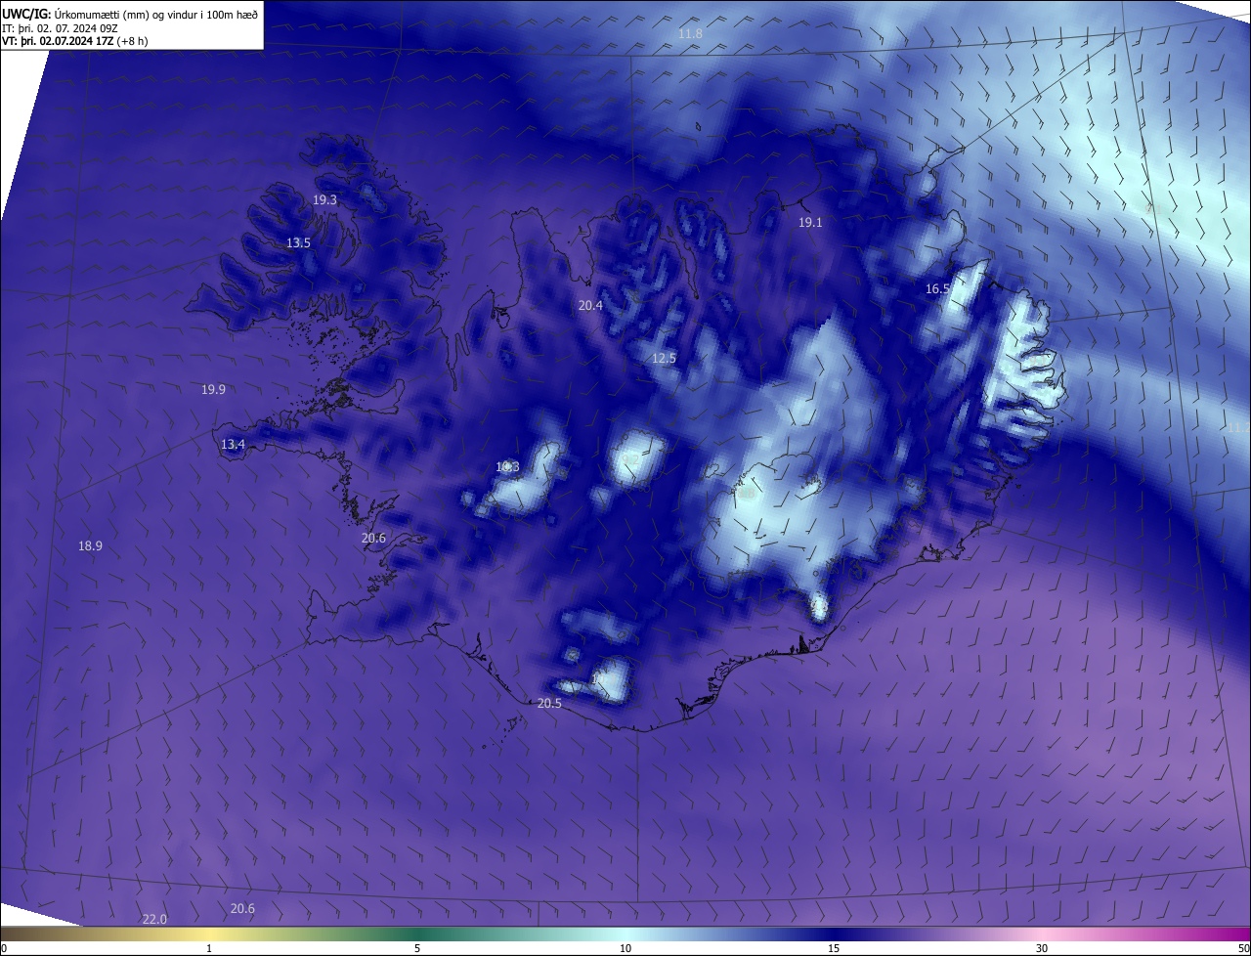Screen dimensions: 1251x956
Task: Click the 'IT: þri. 02. 07. 2024 09Z' line
Action: (x=60, y=28)
